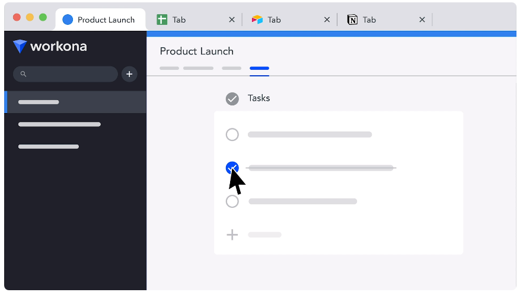
Task: Click the Workona logo in sidebar
Action: [x=50, y=46]
